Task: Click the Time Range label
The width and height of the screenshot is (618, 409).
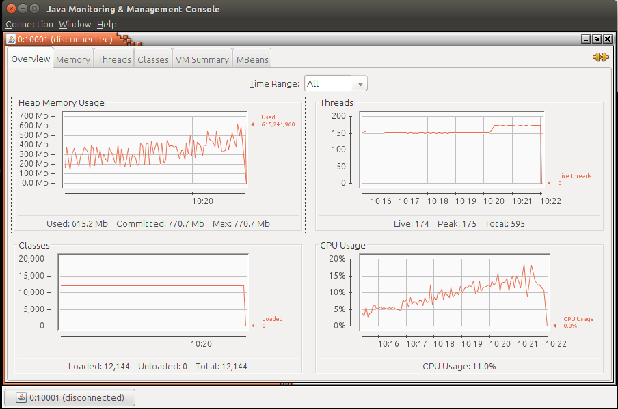Action: point(274,84)
